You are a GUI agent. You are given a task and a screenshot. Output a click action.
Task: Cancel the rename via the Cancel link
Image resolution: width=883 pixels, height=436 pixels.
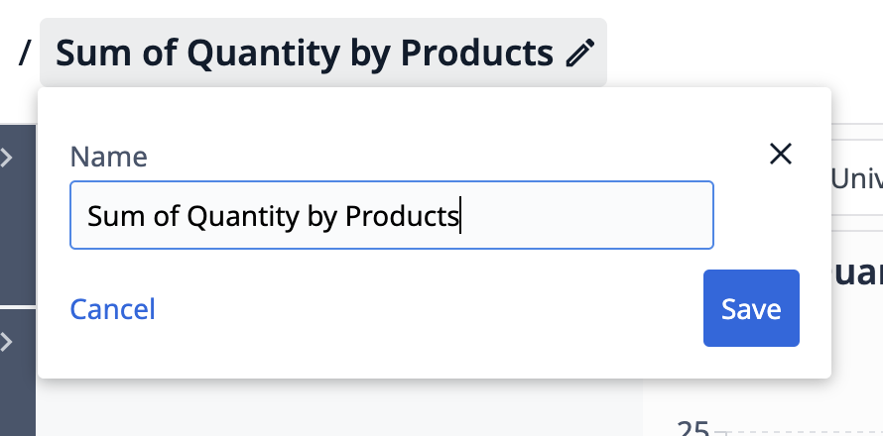pyautogui.click(x=113, y=309)
